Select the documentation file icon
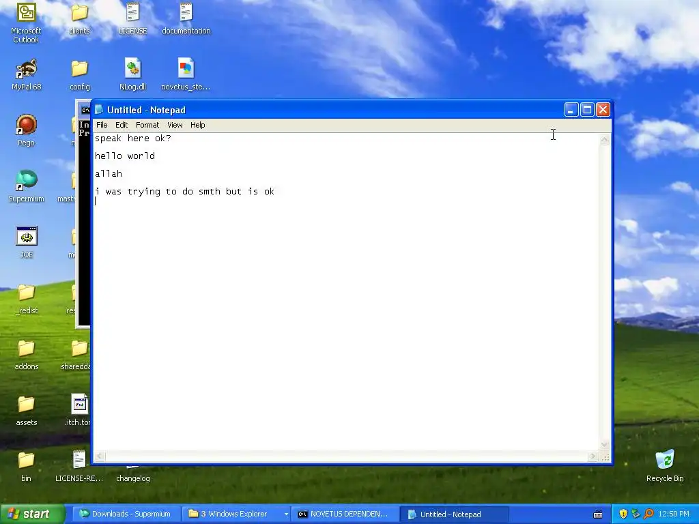The image size is (699, 524). pos(186,18)
